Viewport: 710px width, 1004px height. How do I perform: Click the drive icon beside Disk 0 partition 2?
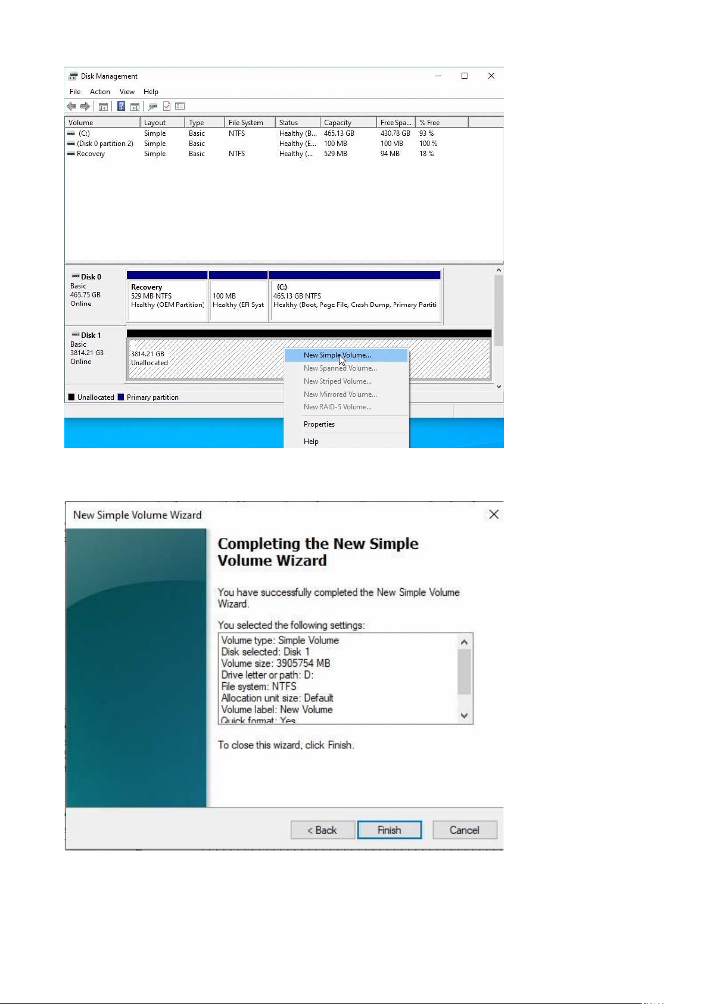pyautogui.click(x=71, y=144)
